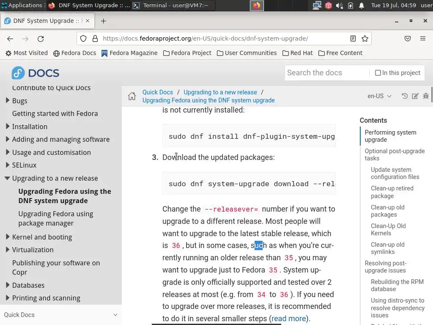Viewport: 433px width, 325px height.
Task: Jump to Clean-Up Old Kernels section
Action: (x=388, y=229)
